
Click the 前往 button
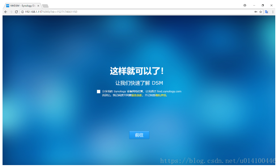pyautogui.click(x=139, y=135)
